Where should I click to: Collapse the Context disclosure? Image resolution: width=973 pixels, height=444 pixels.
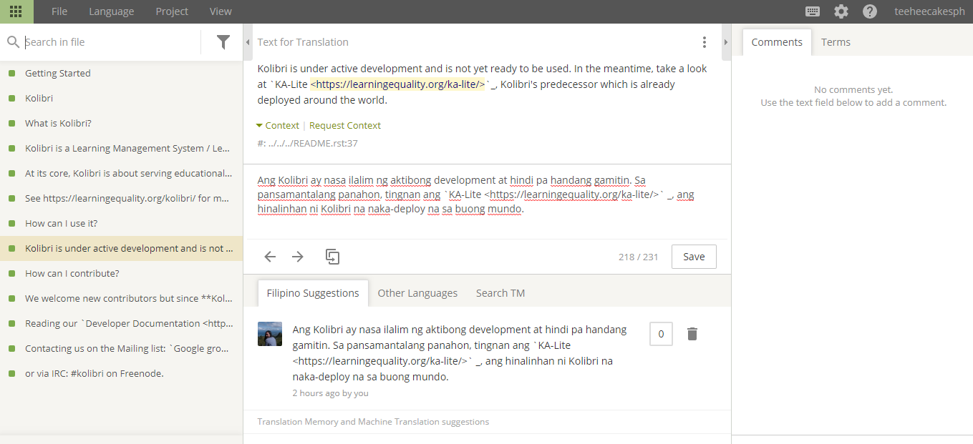point(278,125)
